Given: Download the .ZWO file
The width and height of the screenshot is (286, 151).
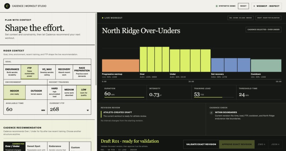Looking at the screenshot, I should [x=261, y=144].
